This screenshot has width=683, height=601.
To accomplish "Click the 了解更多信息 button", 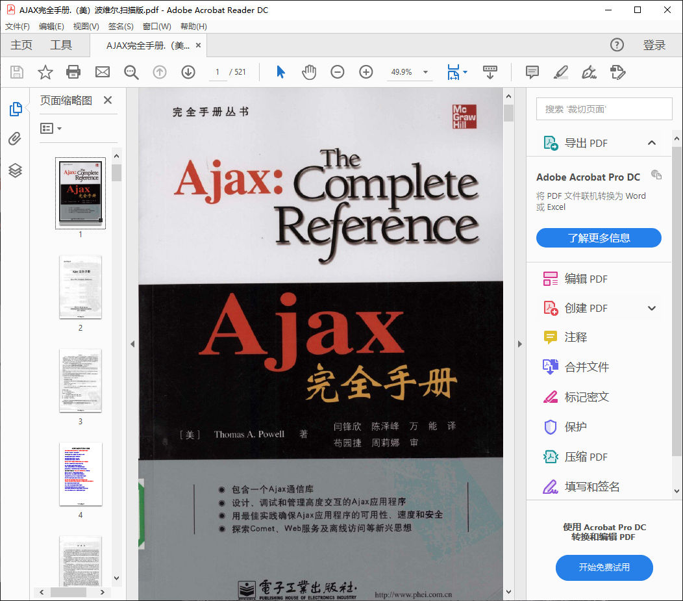I will click(598, 238).
